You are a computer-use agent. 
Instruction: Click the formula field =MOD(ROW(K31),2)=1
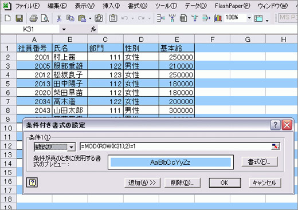pos(175,146)
